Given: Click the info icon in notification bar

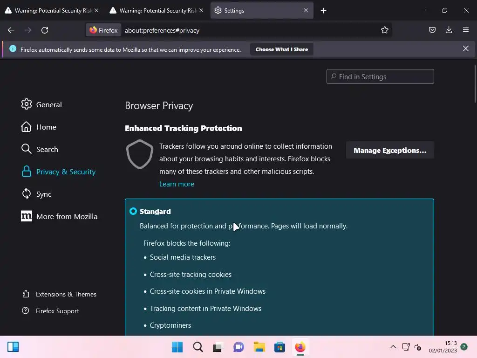Looking at the screenshot, I should (13, 48).
